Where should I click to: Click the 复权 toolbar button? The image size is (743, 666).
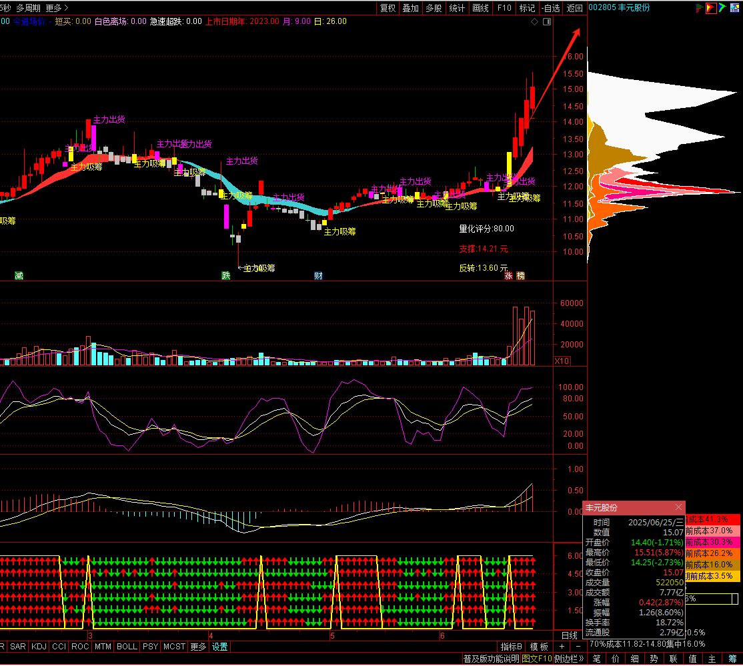pyautogui.click(x=388, y=8)
